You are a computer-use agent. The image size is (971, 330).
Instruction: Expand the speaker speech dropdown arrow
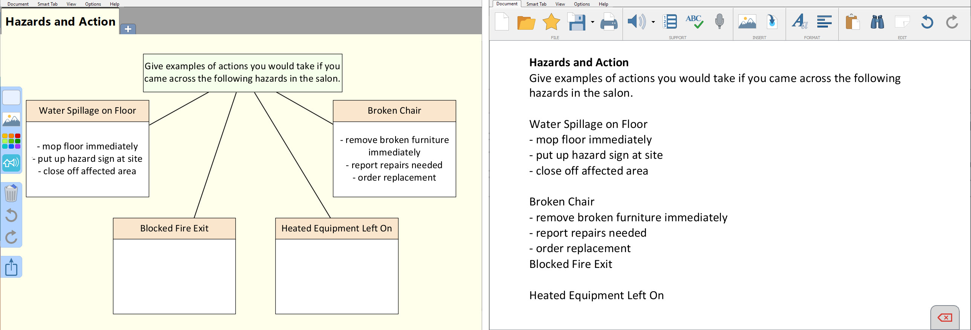click(653, 22)
